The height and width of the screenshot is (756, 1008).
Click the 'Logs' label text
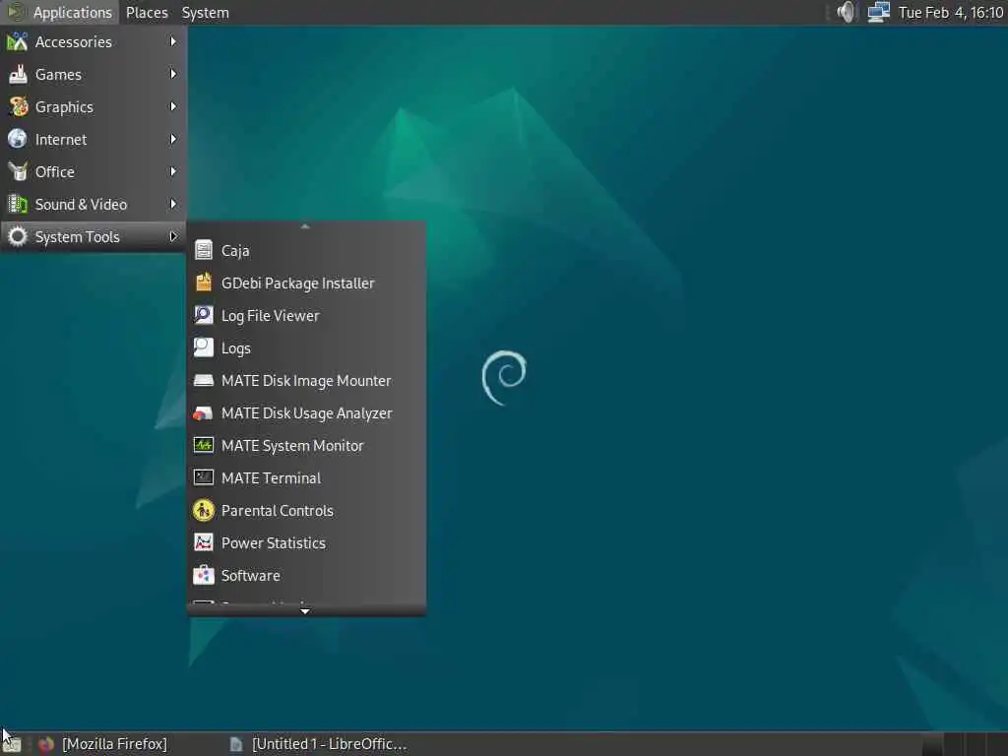click(x=236, y=348)
